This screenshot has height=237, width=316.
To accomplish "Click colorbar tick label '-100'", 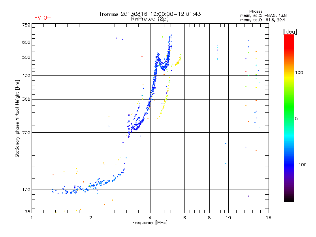I will 301,165.
